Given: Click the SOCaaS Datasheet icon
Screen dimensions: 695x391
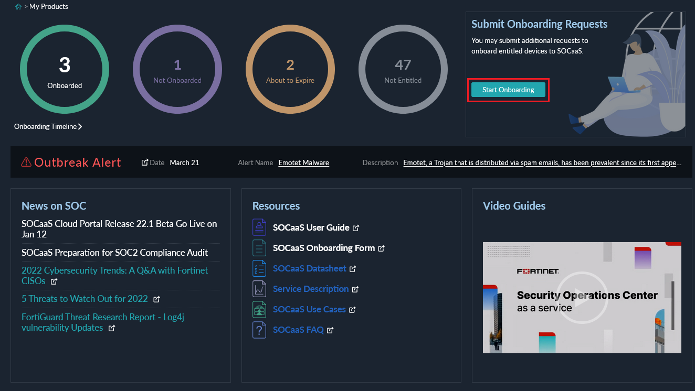Looking at the screenshot, I should 259,268.
